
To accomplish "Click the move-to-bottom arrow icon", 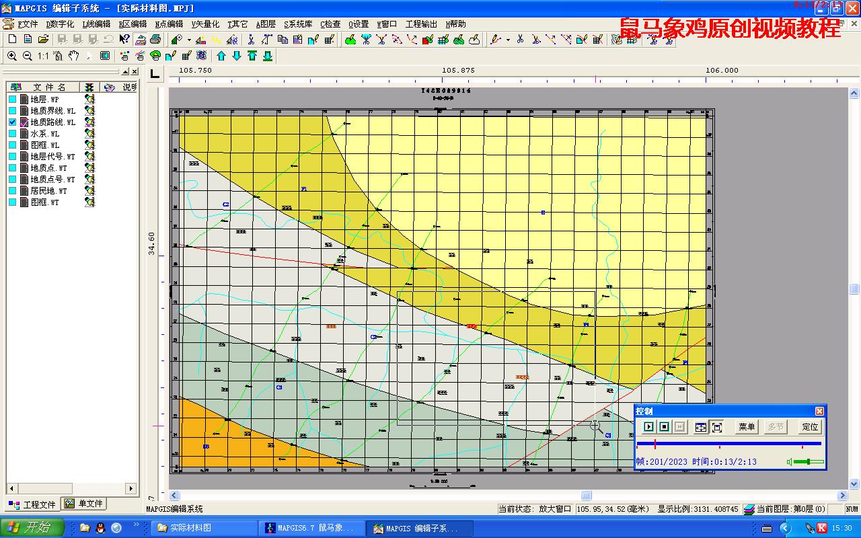I will 268,56.
